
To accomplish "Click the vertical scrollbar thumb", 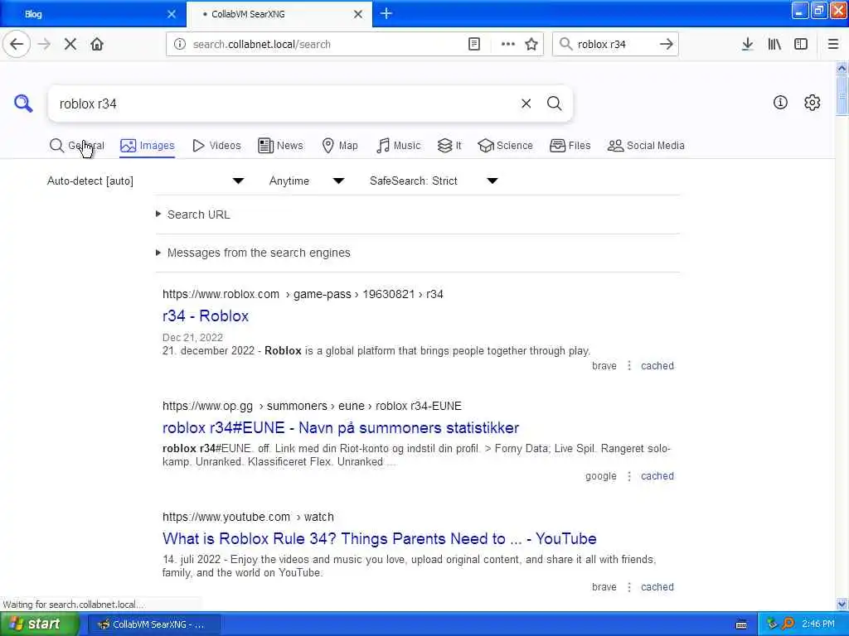I will click(842, 96).
